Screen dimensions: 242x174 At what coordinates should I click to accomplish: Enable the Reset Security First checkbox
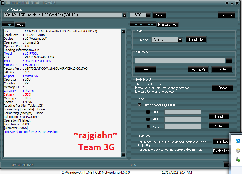coord(140,105)
